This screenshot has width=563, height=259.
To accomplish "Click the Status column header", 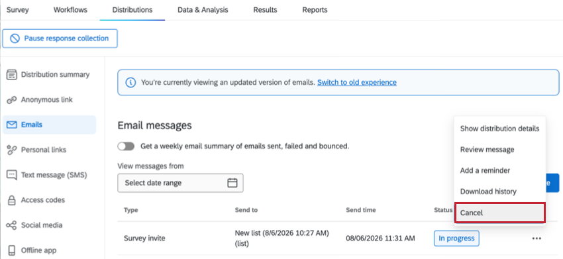I will click(x=443, y=210).
